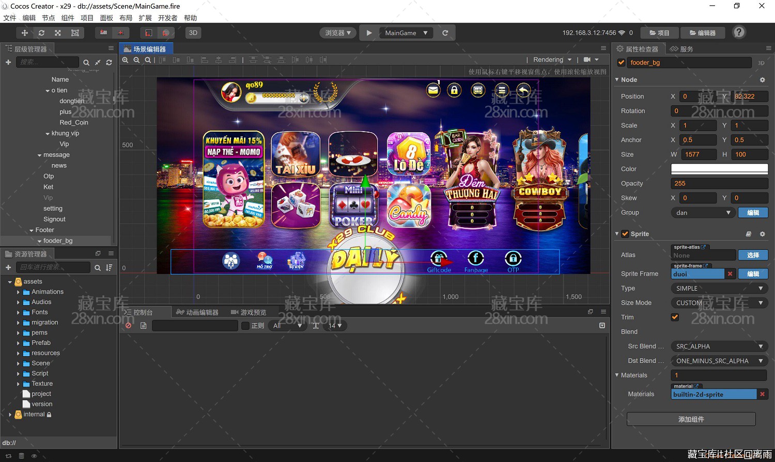The image size is (775, 462).
Task: Zoom in the scene editor
Action: [125, 60]
